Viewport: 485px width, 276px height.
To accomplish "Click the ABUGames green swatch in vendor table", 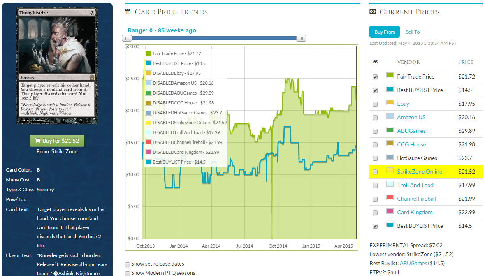I will [390, 130].
